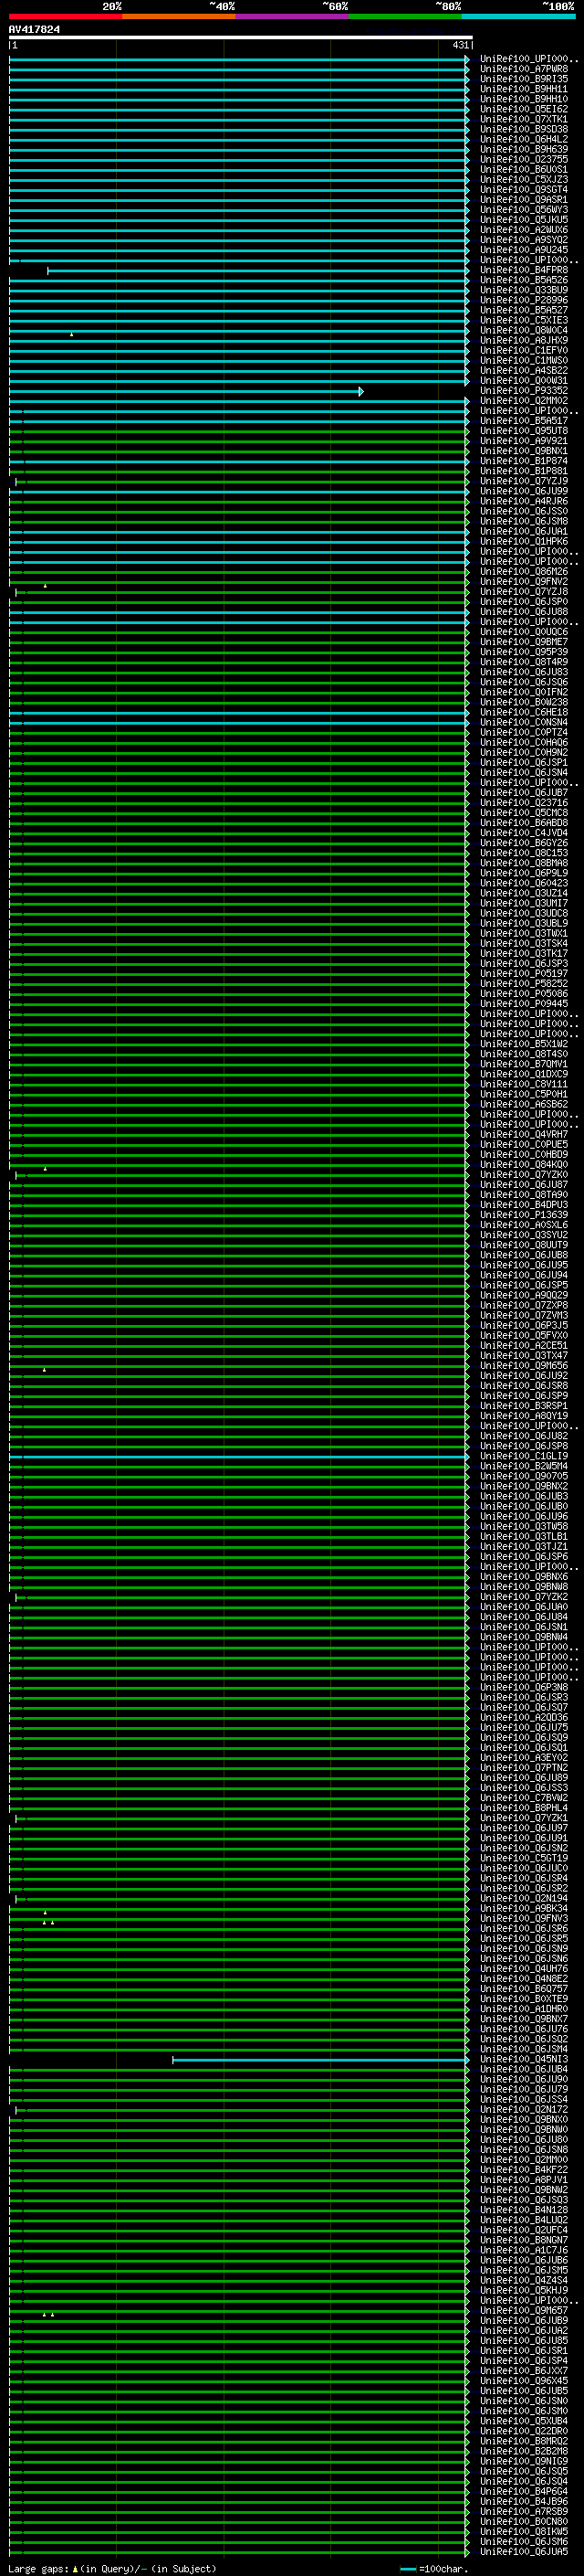Click the arrowhead ending the B9RI35 bar
The image size is (584, 2576).
[467, 80]
